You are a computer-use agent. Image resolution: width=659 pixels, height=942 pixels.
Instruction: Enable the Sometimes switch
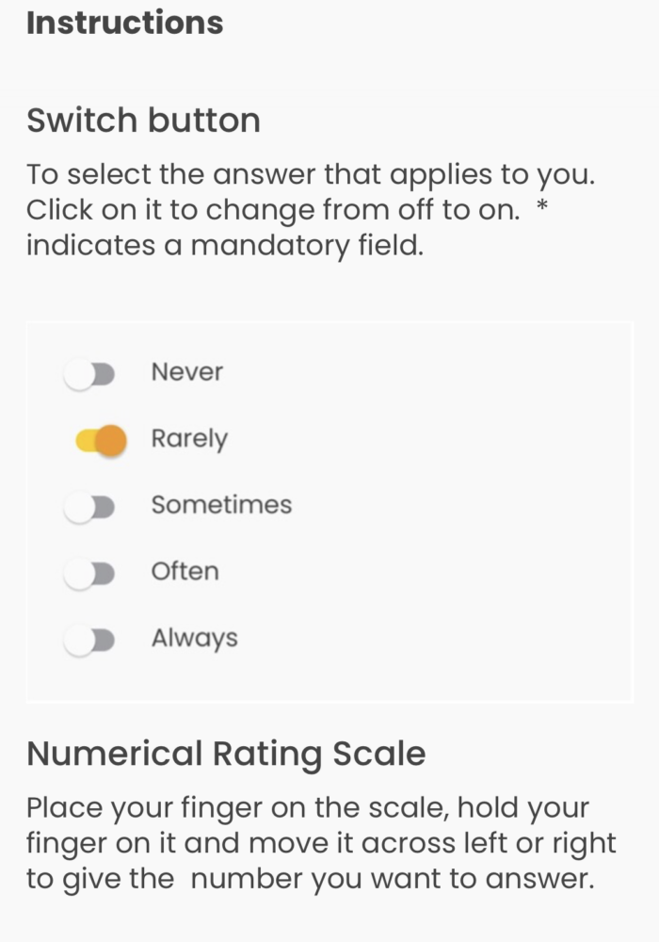click(89, 508)
